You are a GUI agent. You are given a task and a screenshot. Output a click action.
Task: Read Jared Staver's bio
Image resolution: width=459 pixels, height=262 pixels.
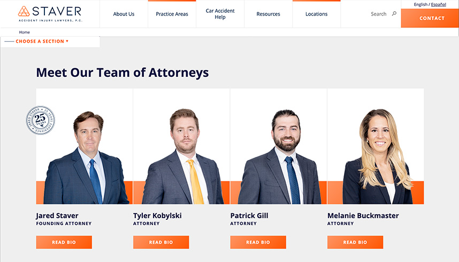(x=64, y=242)
